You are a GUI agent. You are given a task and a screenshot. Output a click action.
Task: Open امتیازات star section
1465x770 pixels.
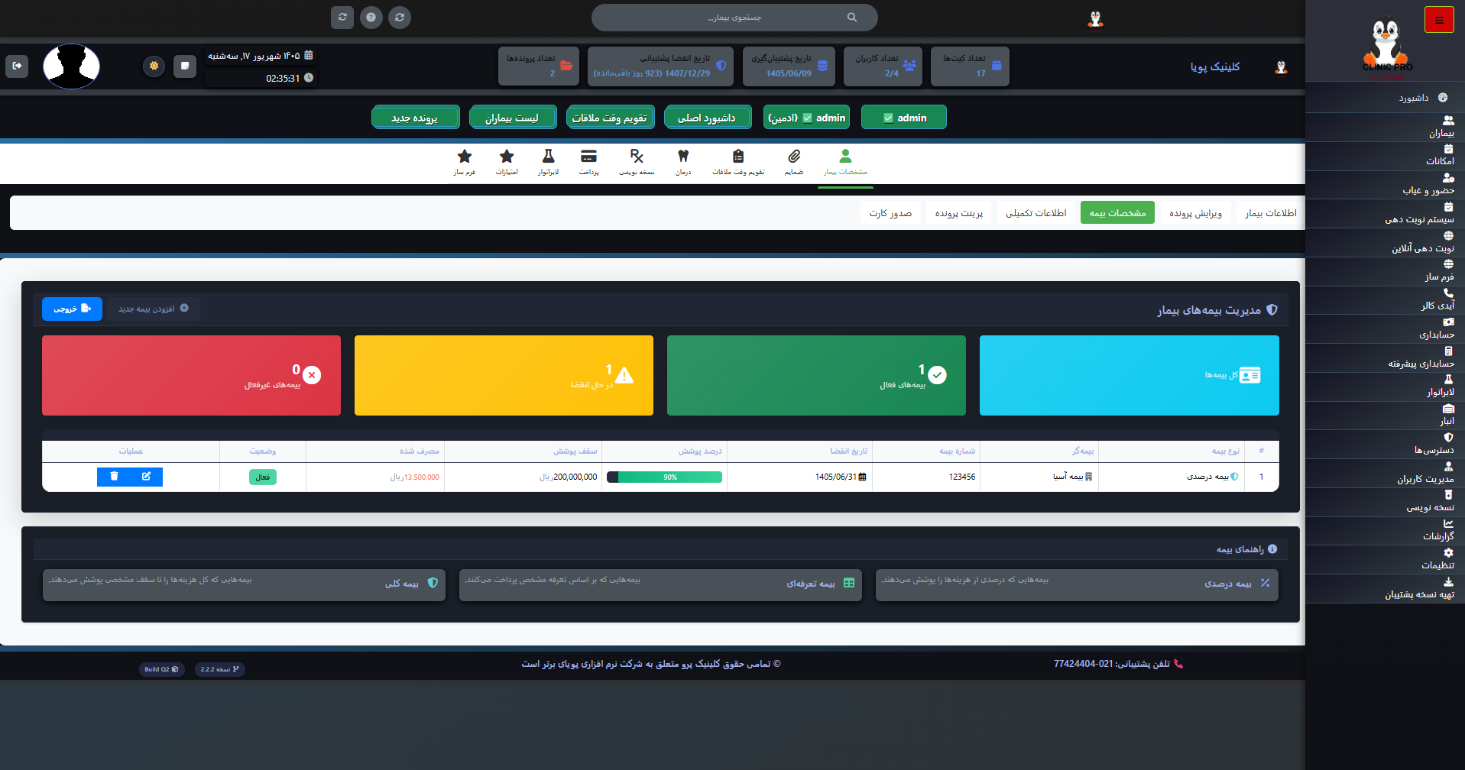coord(507,163)
